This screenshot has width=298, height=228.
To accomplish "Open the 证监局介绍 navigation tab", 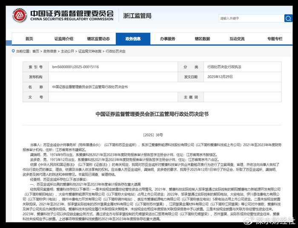I will [64, 39].
